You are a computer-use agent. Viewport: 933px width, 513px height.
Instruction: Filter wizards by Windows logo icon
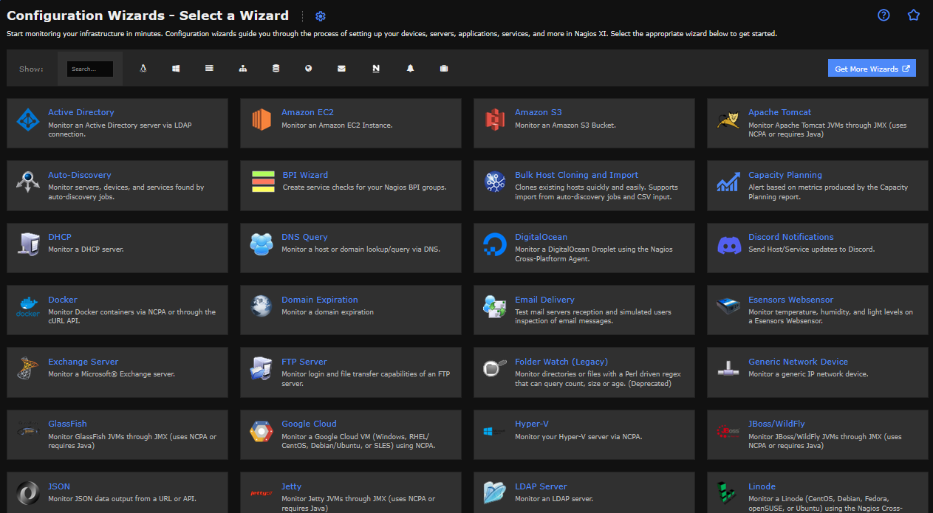pos(176,69)
